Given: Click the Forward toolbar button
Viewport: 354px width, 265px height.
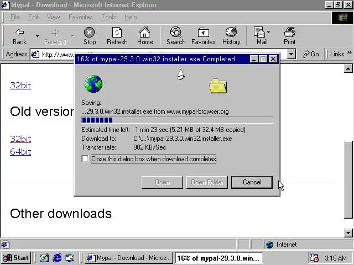Looking at the screenshot, I should pos(55,36).
